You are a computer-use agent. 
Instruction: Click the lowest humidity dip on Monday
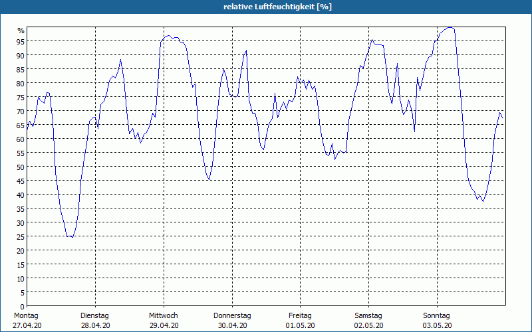point(72,237)
